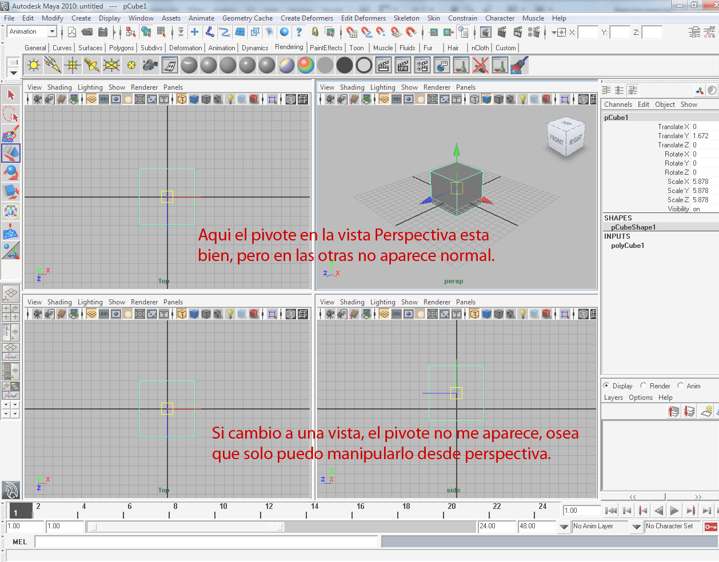Open shelf Render Settings icon
719x562 pixels.
(x=422, y=65)
